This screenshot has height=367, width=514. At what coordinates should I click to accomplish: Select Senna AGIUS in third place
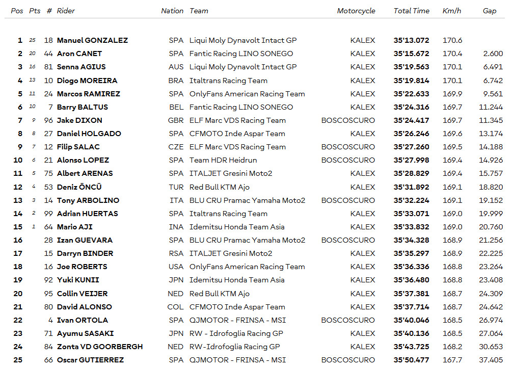pos(82,67)
